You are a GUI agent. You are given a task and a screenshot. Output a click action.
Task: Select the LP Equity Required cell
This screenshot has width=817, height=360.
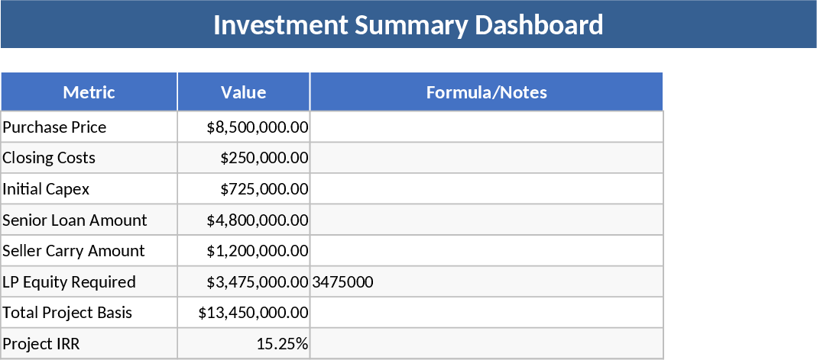[89, 281]
